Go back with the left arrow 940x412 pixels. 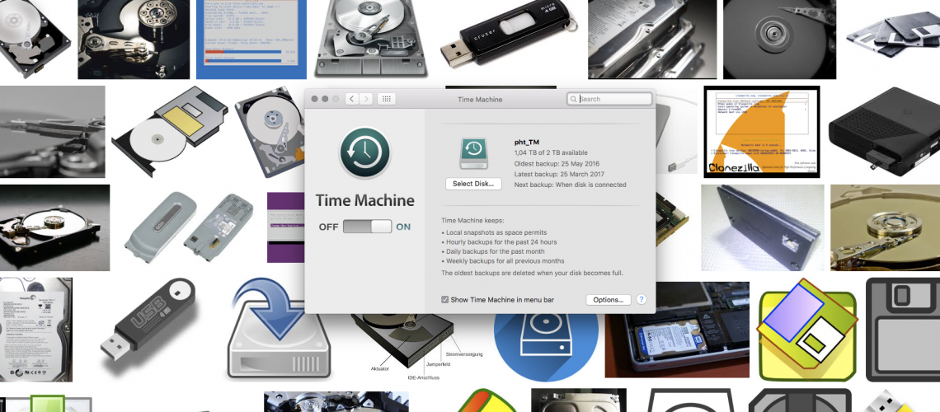click(352, 99)
